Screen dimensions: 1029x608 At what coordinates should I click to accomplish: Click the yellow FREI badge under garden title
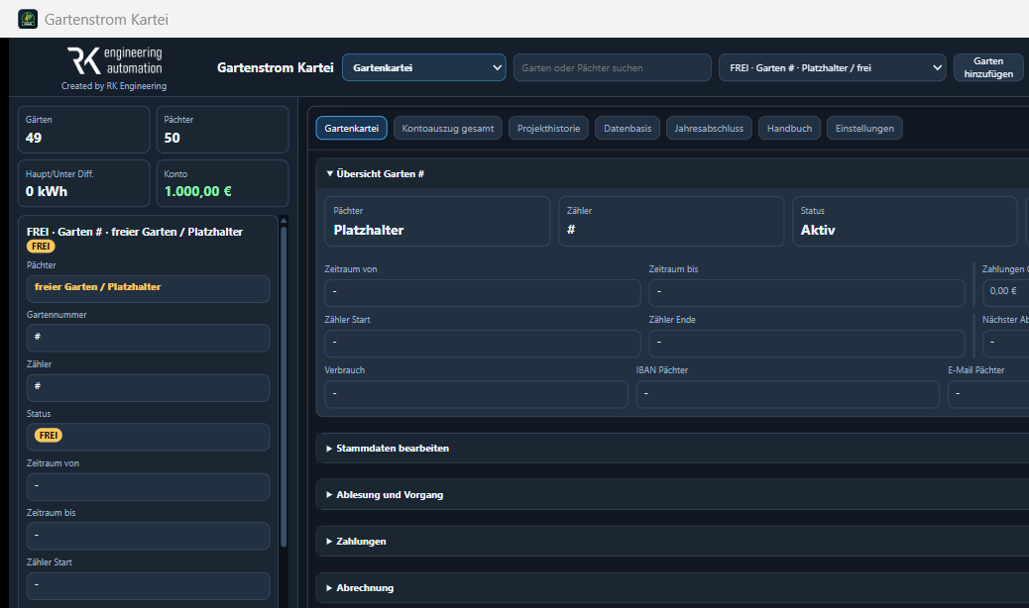(41, 247)
